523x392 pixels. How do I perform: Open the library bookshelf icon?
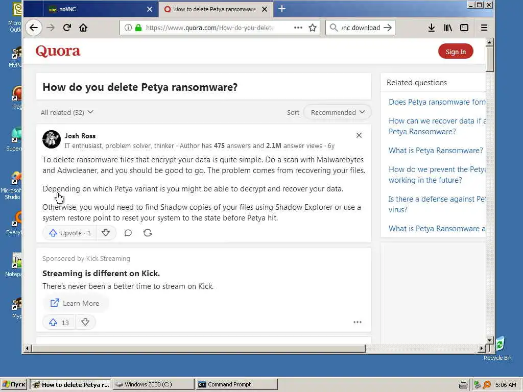(x=448, y=28)
